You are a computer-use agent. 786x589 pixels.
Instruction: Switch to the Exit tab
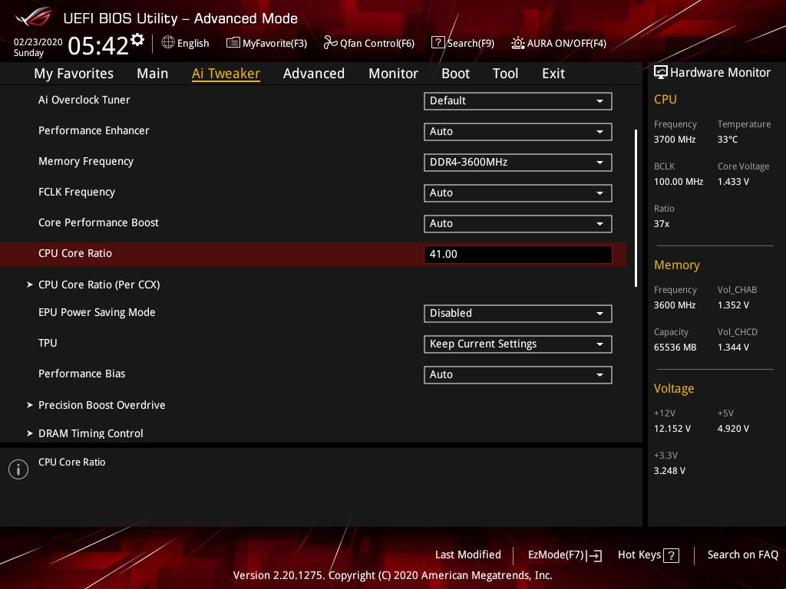tap(553, 74)
